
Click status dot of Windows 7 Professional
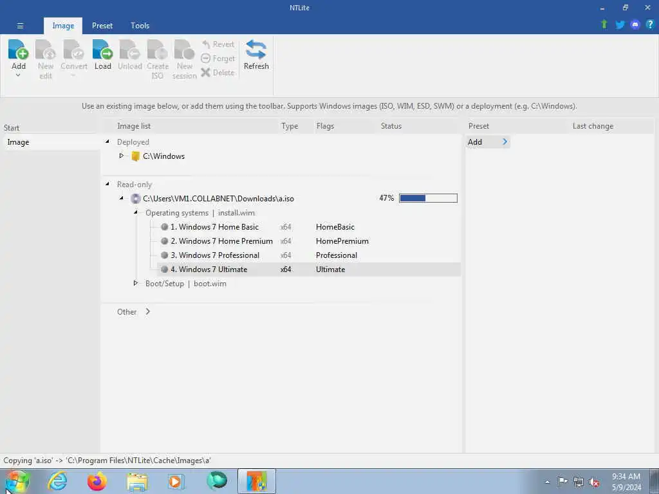tap(164, 255)
